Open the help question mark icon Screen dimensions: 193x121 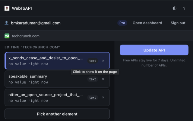coord(184,8)
